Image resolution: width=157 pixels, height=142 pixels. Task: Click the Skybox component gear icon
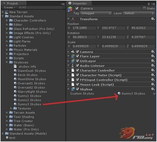tap(153, 89)
